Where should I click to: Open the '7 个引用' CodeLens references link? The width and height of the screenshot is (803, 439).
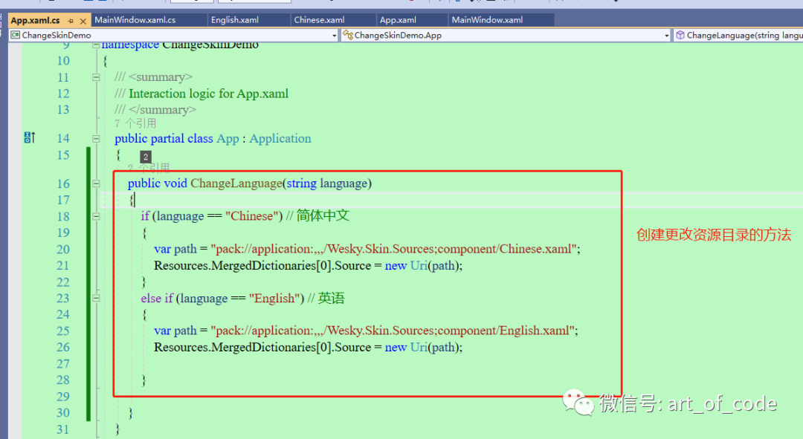click(x=135, y=123)
